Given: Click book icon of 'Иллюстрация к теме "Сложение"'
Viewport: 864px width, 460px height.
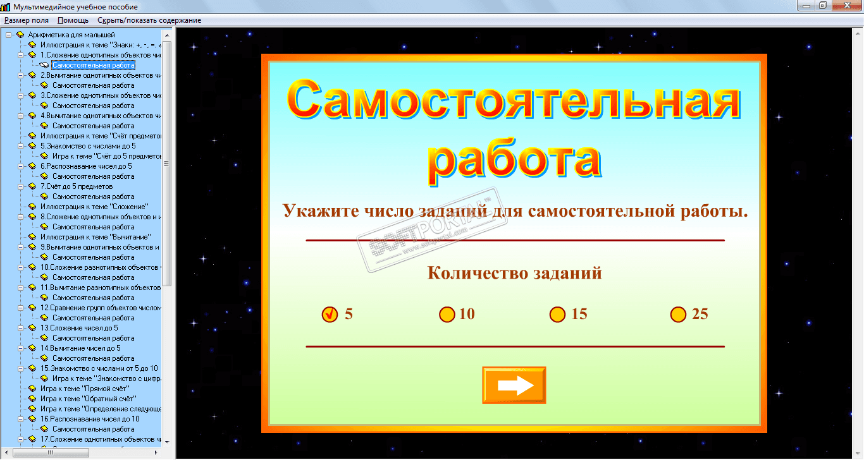Looking at the screenshot, I should coord(32,207).
